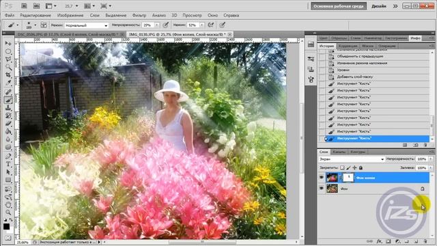The height and width of the screenshot is (246, 437).
Task: Open the 'Редактирование' menu
Action: pyautogui.click(x=36, y=15)
